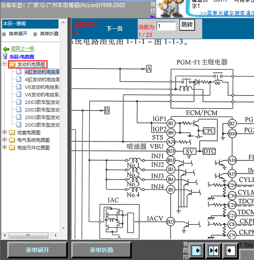Click the 菜单展开 list icon in sidebar header
Image resolution: width=254 pixels, height=260 pixels.
pyautogui.click(x=4, y=34)
